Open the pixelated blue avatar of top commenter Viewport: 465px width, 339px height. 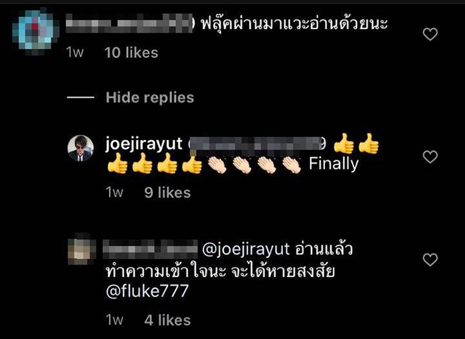35,31
